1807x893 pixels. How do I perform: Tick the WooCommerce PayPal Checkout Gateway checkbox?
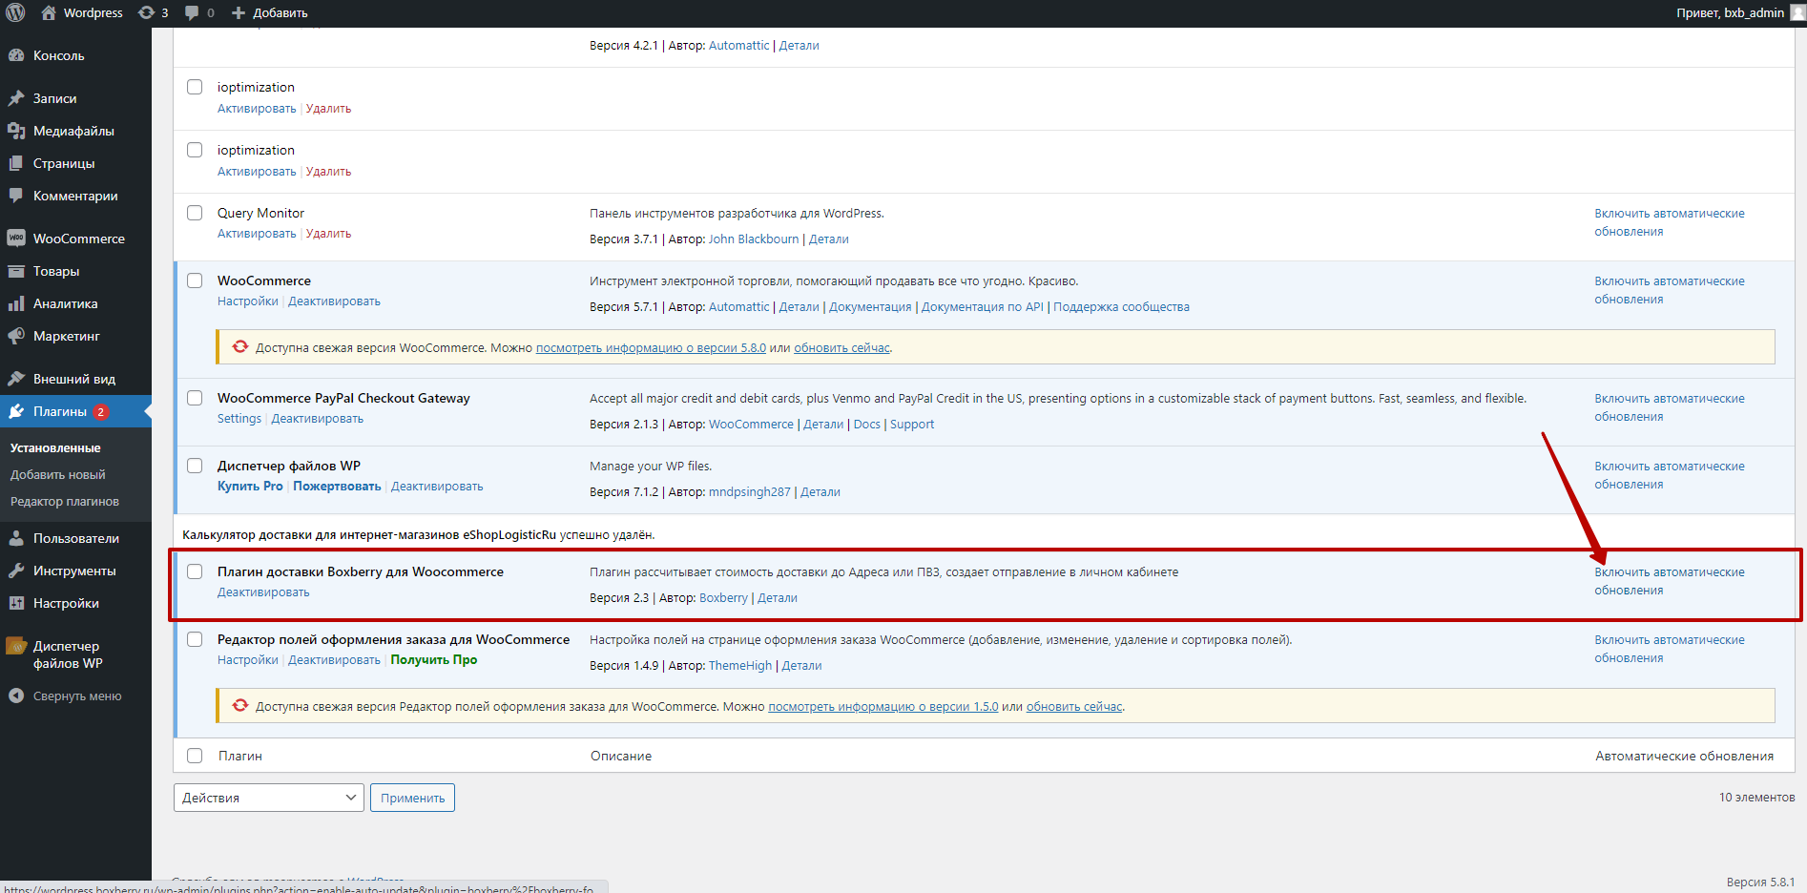click(x=195, y=398)
